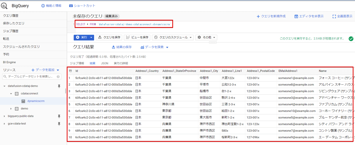Viewport: 355px width, 145px height.
Task: Click cell 5cfca4c2-2c0c-eb11-a812-000d3a530dde
Action: [x=103, y=78]
